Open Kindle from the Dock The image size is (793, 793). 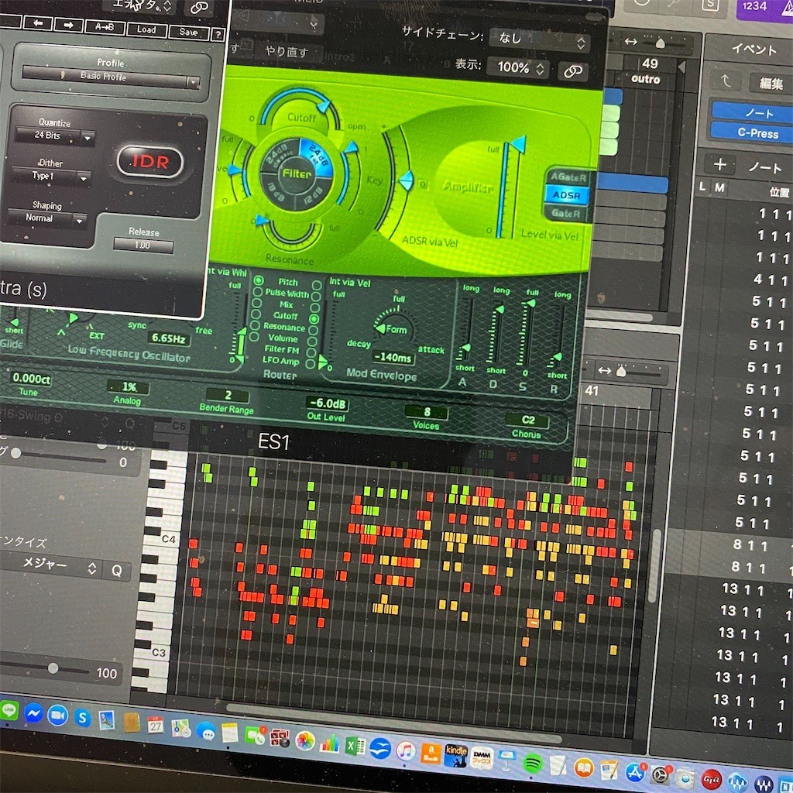[x=455, y=756]
